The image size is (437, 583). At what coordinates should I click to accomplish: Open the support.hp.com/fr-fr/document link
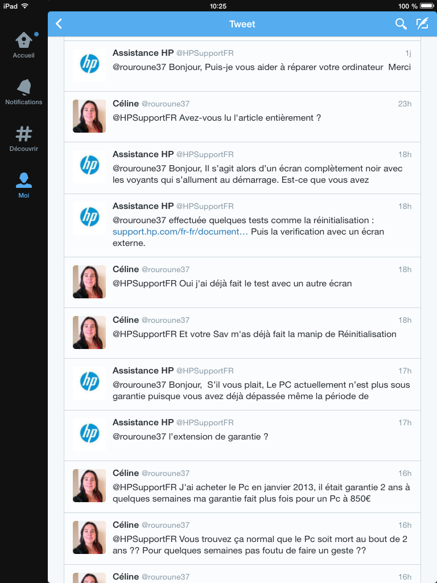click(x=180, y=232)
